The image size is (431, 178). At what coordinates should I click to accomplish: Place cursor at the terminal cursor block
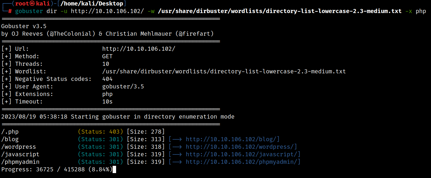point(114,169)
